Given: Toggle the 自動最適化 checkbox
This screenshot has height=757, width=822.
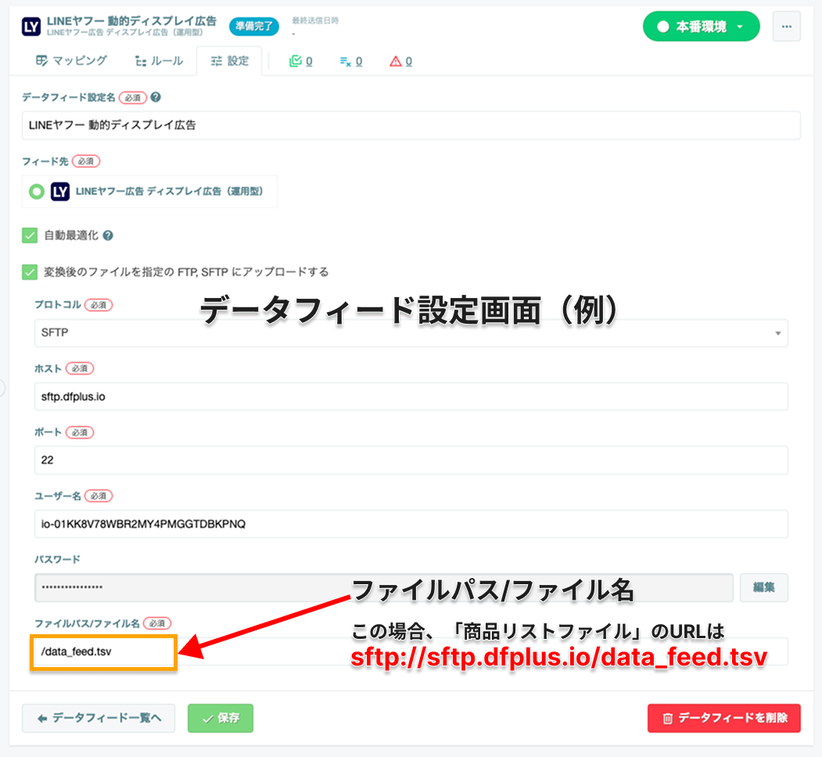Looking at the screenshot, I should click(x=30, y=235).
